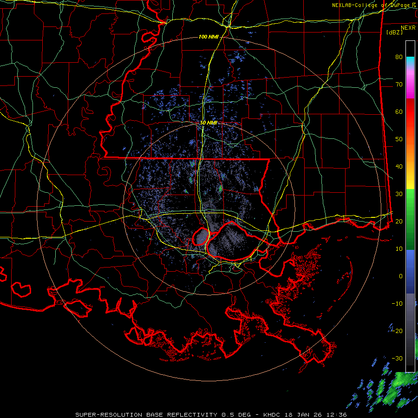Click the 70 value on dBZ scale
Viewport: 418px width, 418px height.
coord(399,84)
